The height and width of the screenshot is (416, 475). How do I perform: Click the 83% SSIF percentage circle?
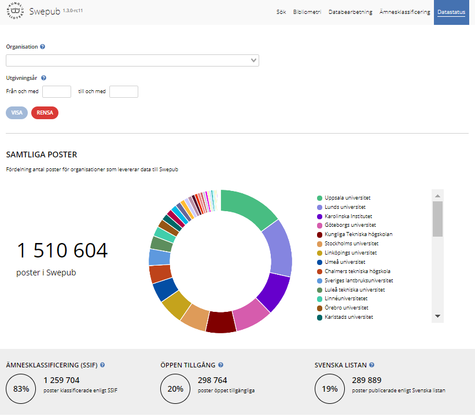(x=21, y=389)
